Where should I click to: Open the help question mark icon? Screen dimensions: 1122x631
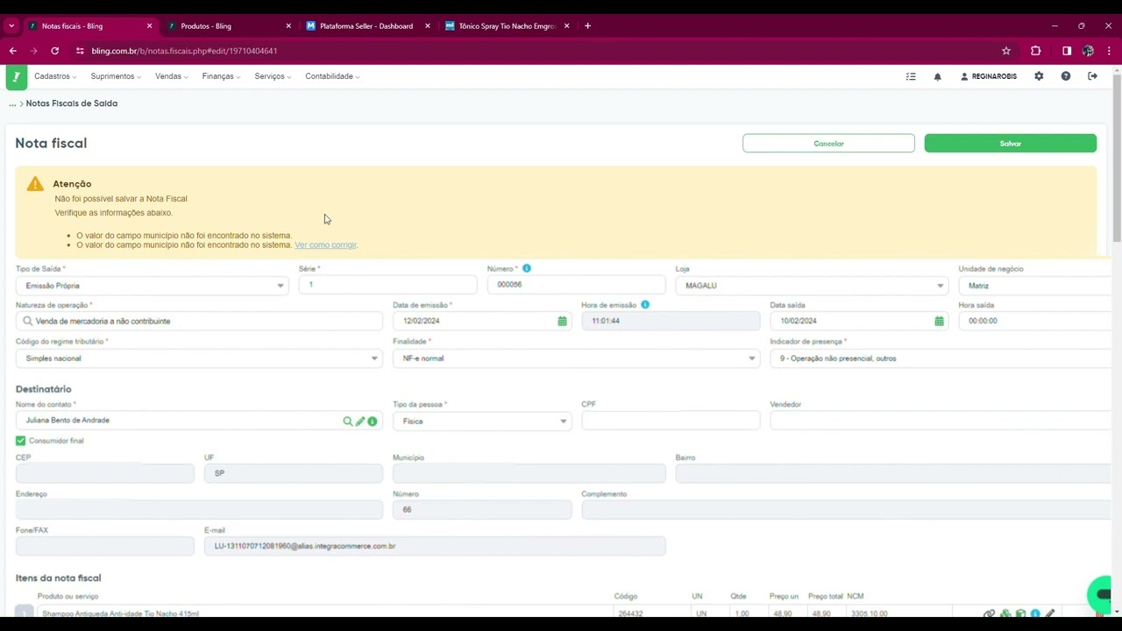pyautogui.click(x=1066, y=76)
